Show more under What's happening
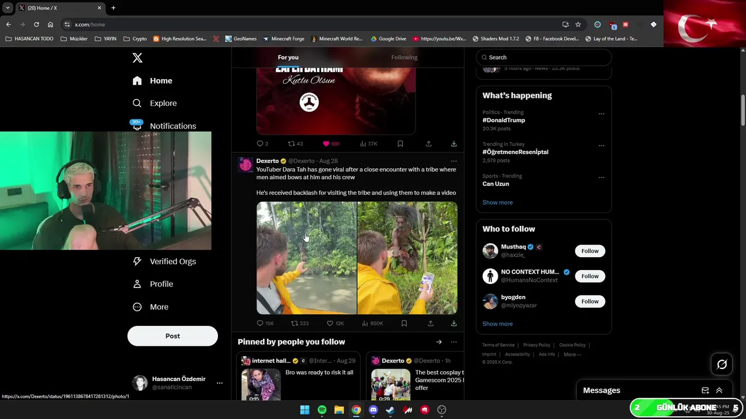This screenshot has width=746, height=419. tap(498, 203)
